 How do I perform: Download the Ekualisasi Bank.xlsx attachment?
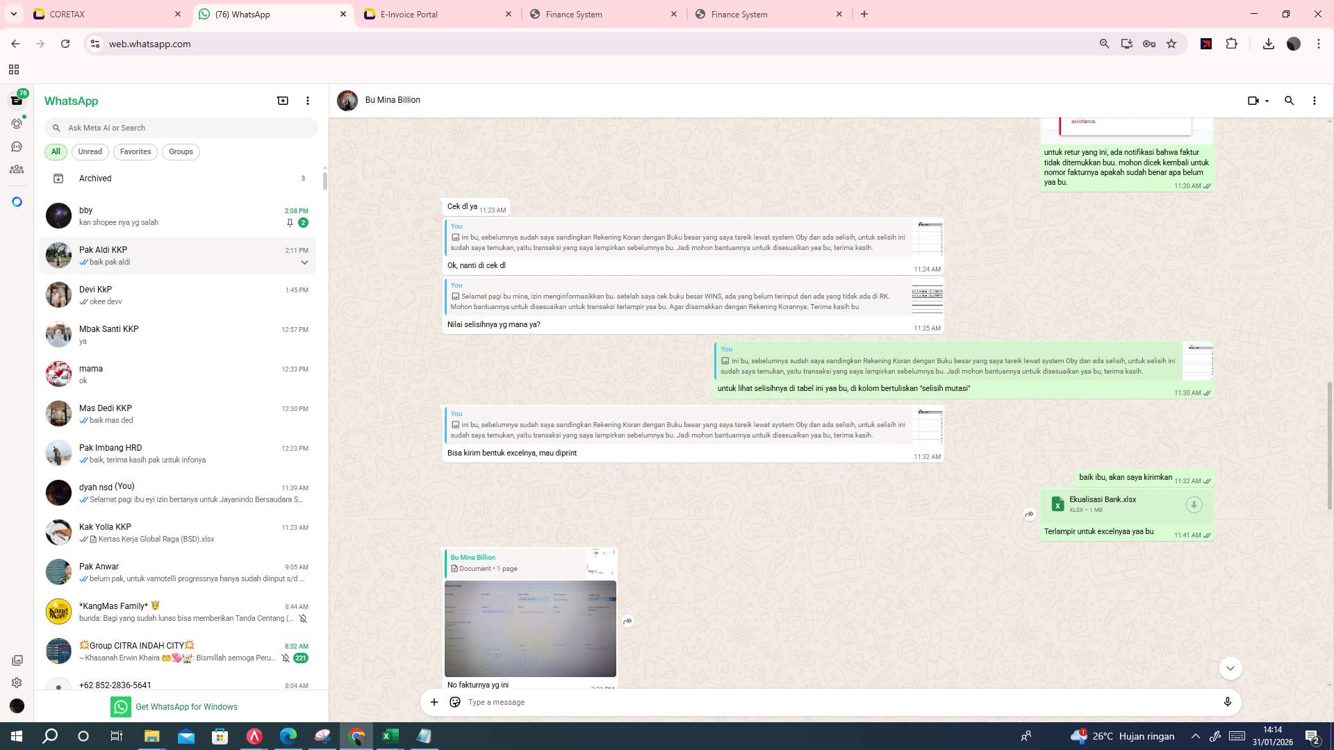[1194, 504]
